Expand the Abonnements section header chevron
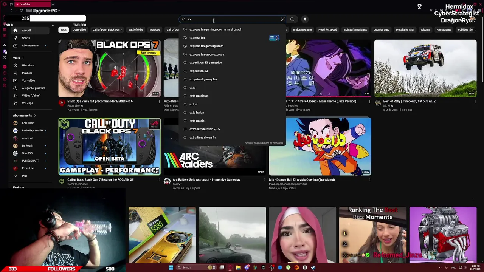Viewport: 484px width, 272px height. click(35, 116)
